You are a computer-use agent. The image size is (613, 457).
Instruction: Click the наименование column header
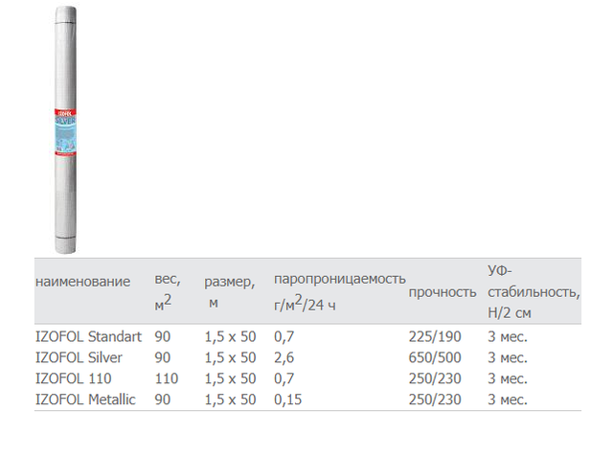click(83, 282)
